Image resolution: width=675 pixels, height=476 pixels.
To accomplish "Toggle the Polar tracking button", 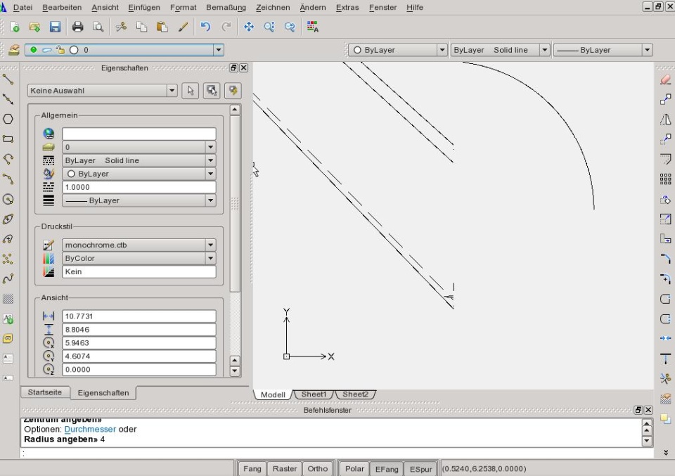I will [x=354, y=469].
